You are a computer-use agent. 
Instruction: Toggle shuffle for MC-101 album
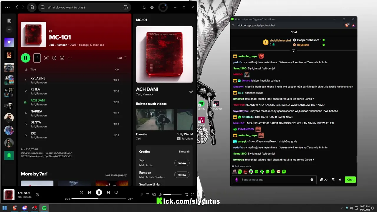tap(46, 58)
